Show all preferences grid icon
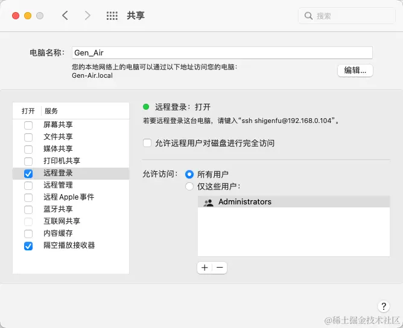403x328 pixels. [112, 16]
